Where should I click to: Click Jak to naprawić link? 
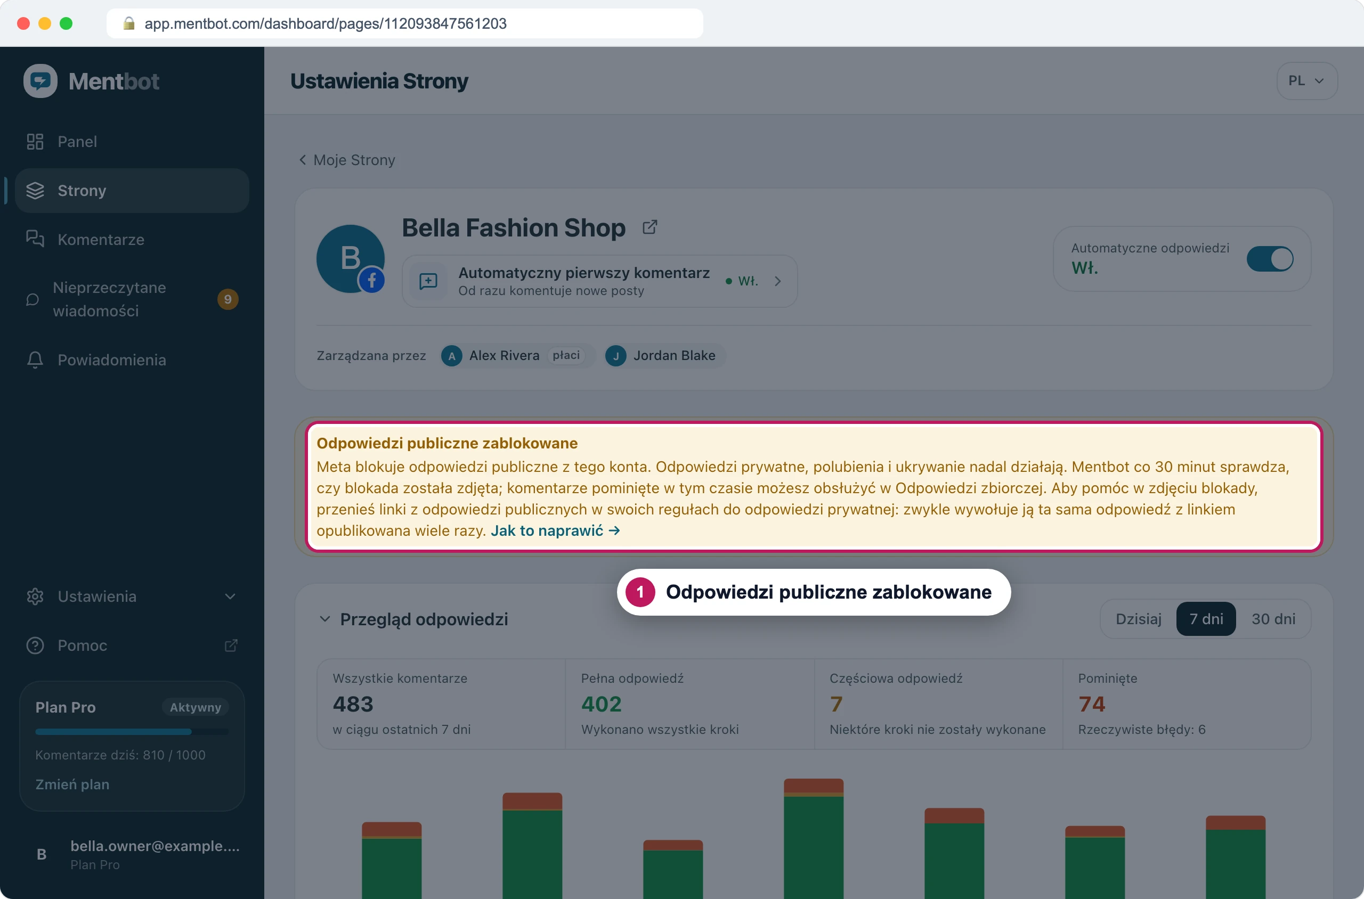pyautogui.click(x=555, y=530)
